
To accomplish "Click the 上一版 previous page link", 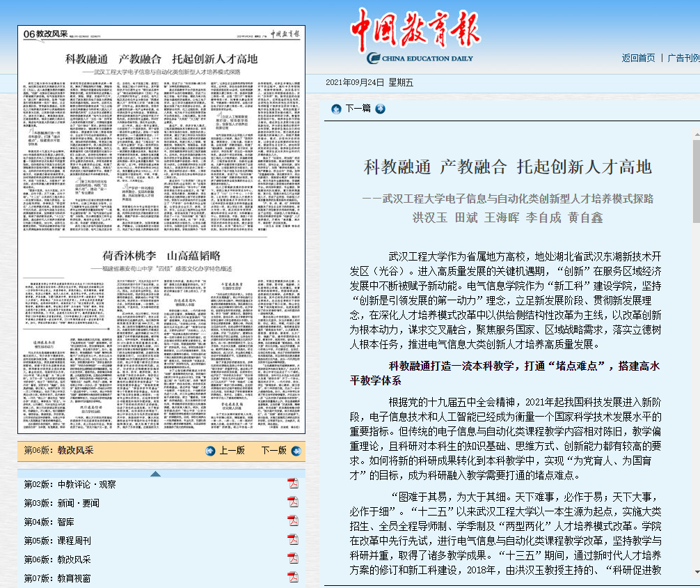I will coord(232,451).
